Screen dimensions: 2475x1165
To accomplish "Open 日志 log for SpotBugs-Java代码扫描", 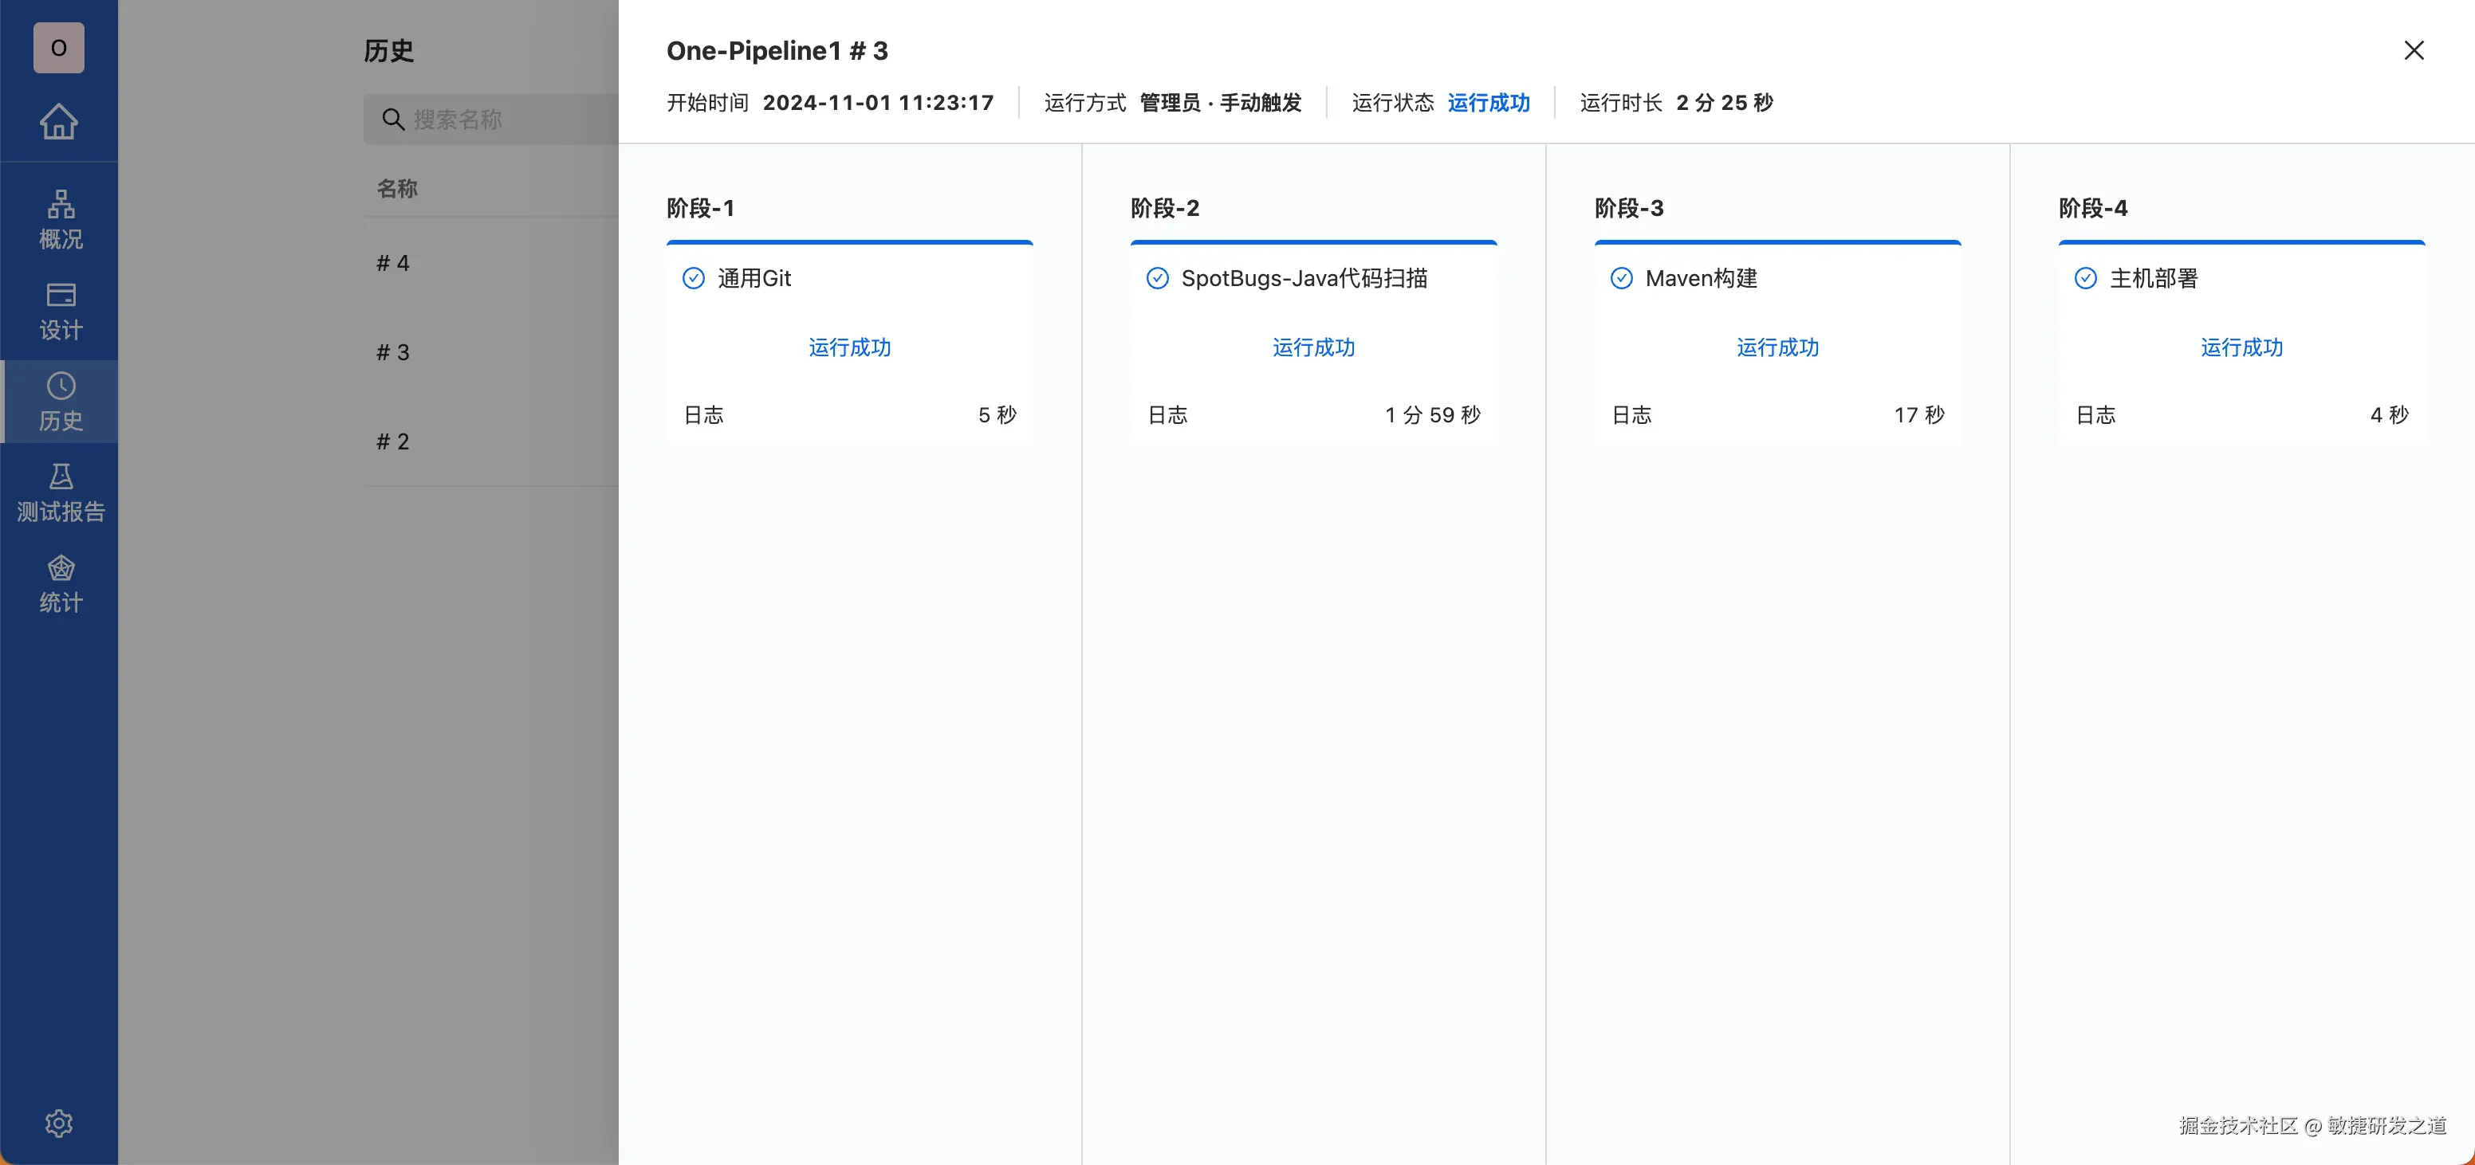I will (x=1167, y=415).
